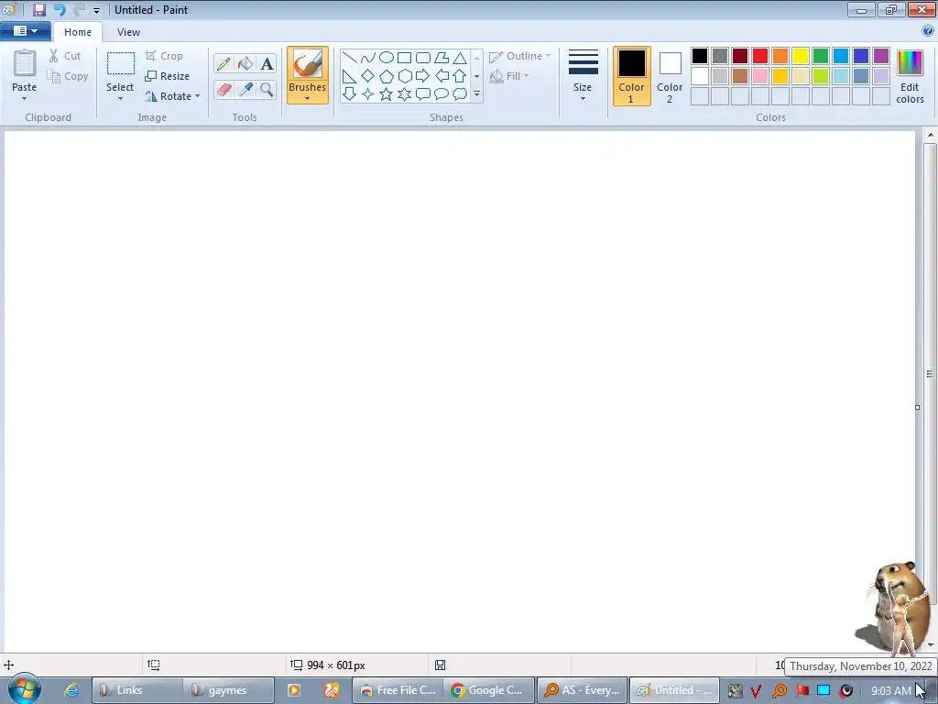938x704 pixels.
Task: Select the Fill with color bucket tool
Action: click(245, 63)
